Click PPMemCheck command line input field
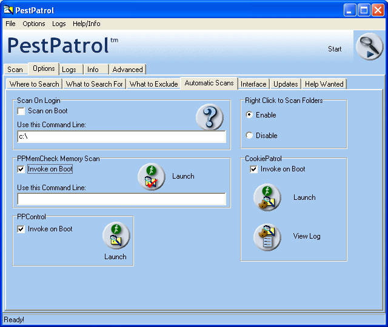The width and height of the screenshot is (388, 327). pyautogui.click(x=121, y=199)
